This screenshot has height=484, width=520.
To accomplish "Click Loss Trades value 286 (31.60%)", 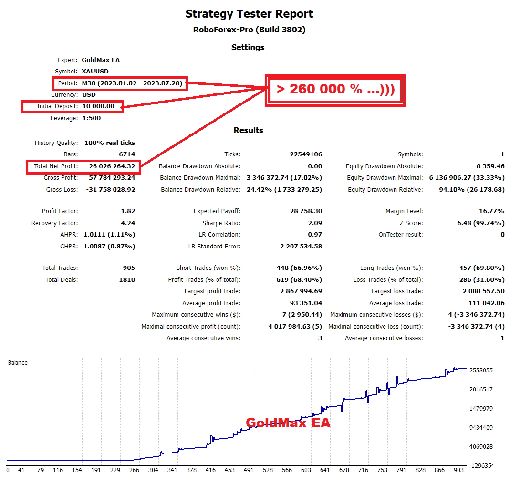I will click(x=482, y=280).
